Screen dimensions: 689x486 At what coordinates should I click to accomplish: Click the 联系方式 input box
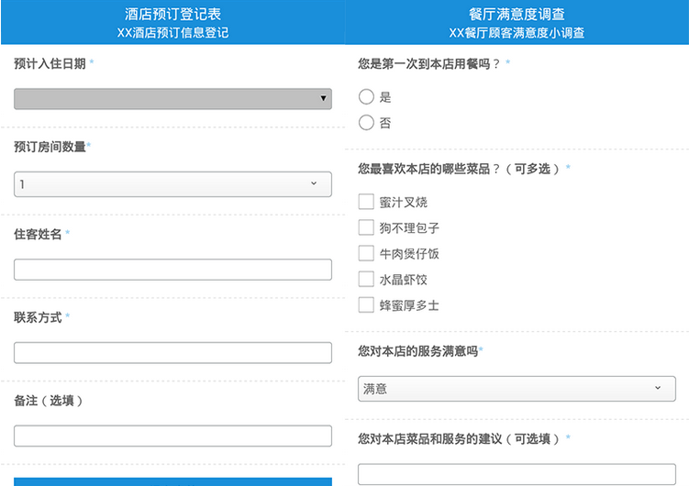172,352
